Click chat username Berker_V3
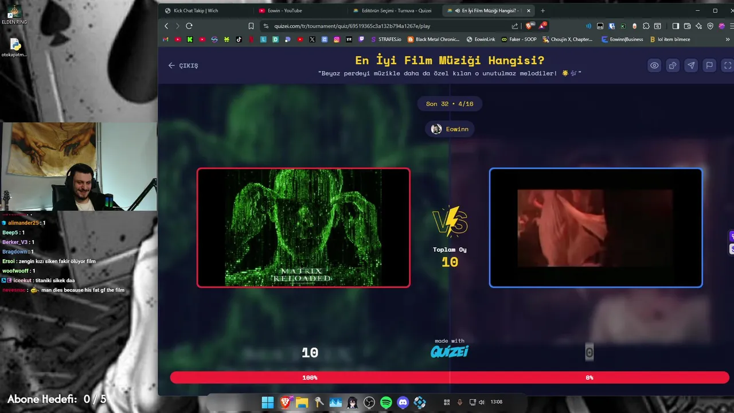734x413 pixels. click(15, 242)
